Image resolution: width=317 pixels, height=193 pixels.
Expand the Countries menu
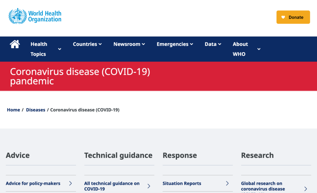click(x=87, y=44)
